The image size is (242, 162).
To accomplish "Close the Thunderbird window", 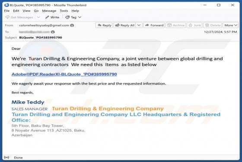I will point(232,5).
